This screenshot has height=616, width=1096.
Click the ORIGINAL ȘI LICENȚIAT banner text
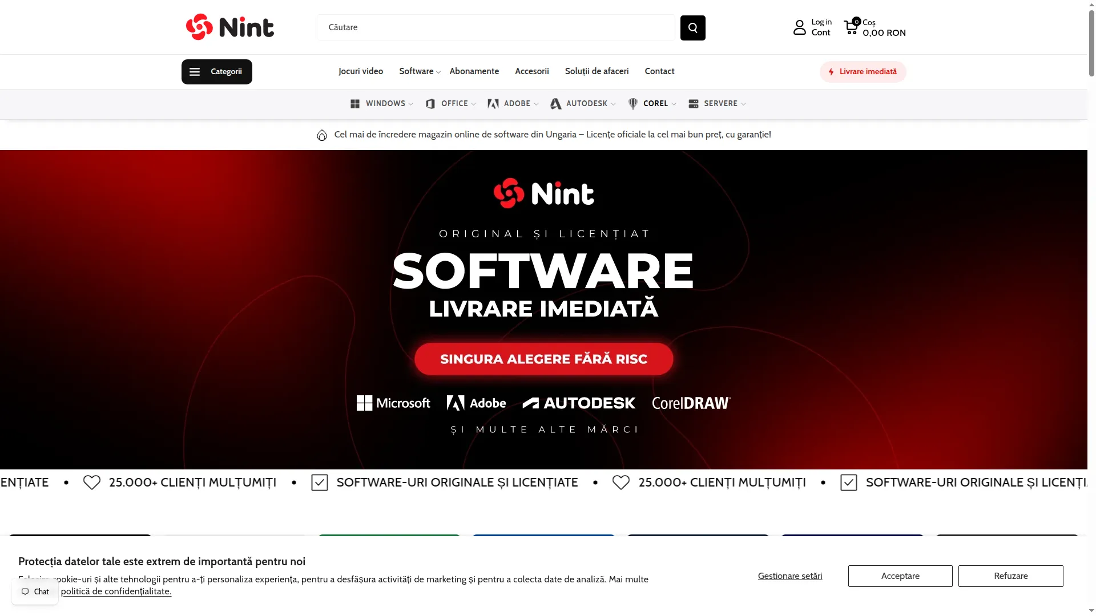[544, 234]
